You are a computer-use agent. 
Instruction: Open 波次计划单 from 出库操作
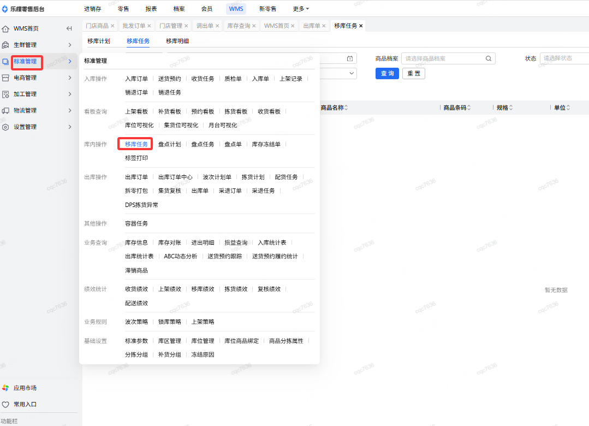coord(217,177)
